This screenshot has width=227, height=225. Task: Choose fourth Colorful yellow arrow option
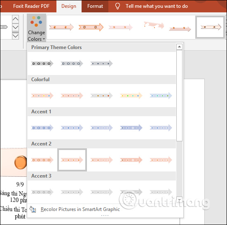(x=131, y=96)
